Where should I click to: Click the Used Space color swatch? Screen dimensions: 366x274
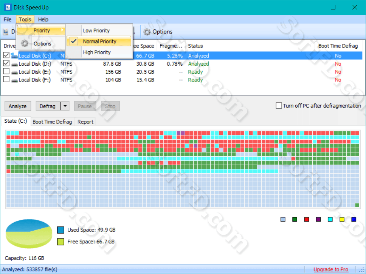click(x=60, y=230)
